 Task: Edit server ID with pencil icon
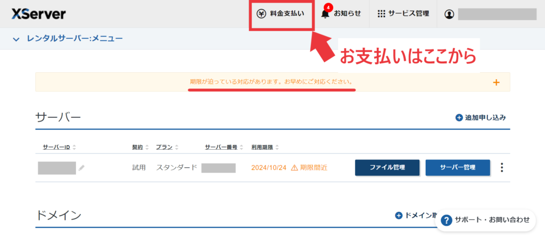(x=81, y=168)
